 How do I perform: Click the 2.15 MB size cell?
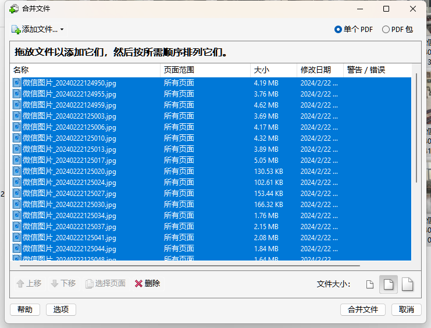[266, 227]
